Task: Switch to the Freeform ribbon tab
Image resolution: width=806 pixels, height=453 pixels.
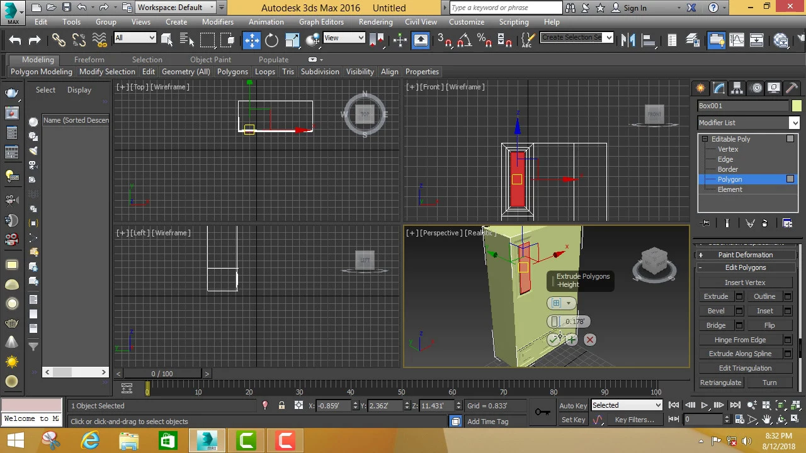Action: coord(89,60)
